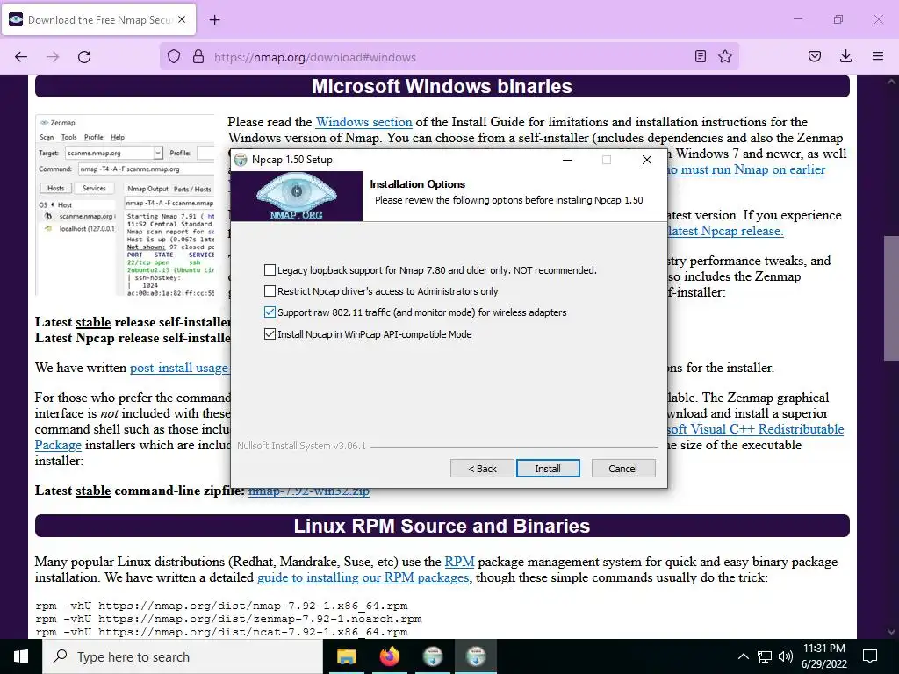Viewport: 899px width, 674px height.
Task: Click the zenmap-7.92-1.noarch.rpm command line
Action: (228, 619)
